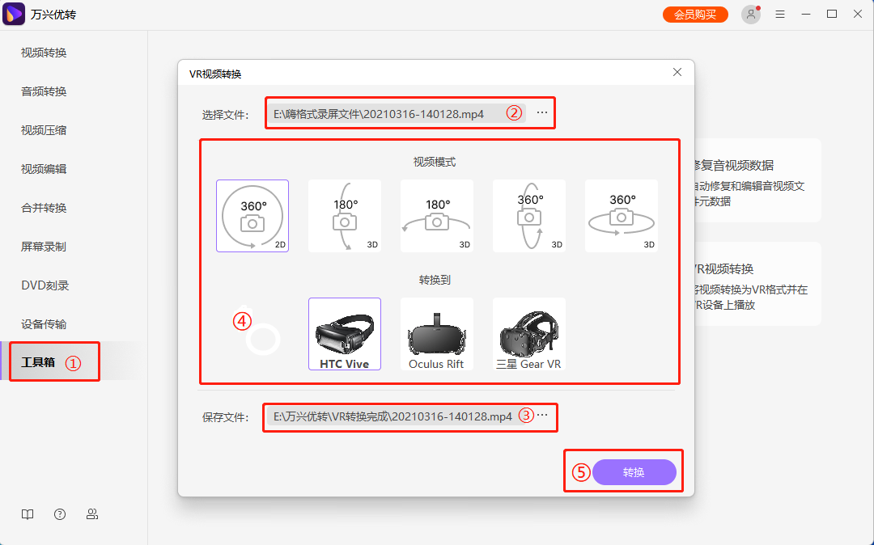
Task: Open the community contact icon
Action: click(x=92, y=513)
